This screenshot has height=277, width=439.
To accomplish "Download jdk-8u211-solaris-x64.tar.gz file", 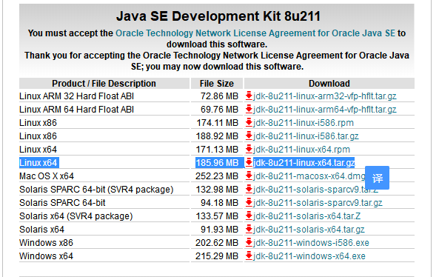I will (309, 230).
